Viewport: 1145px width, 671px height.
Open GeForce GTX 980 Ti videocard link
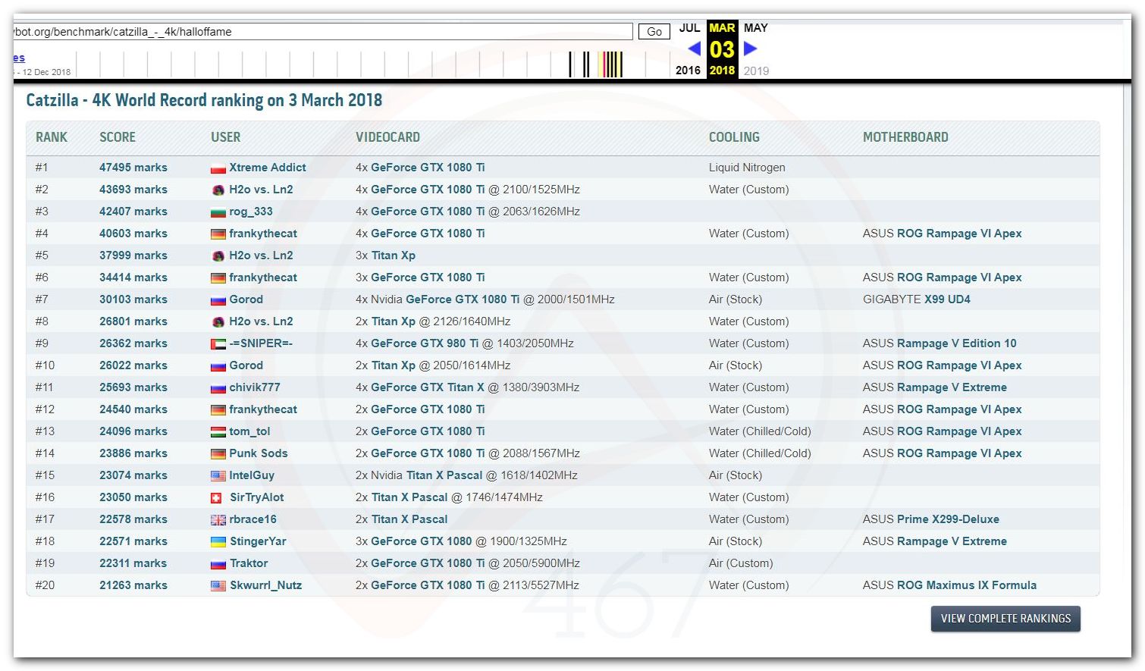click(425, 343)
